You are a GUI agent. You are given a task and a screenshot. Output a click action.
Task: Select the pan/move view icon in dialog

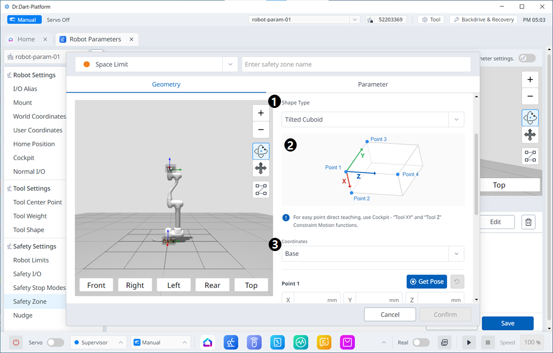[261, 169]
